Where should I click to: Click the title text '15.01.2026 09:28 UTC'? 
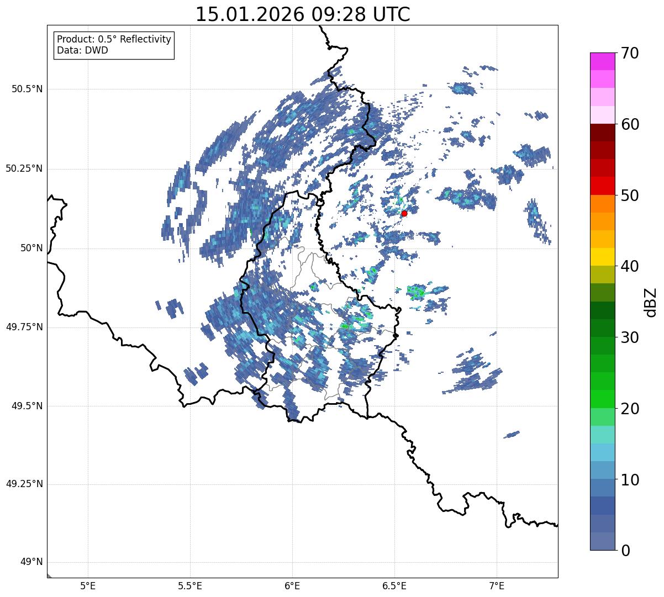303,14
